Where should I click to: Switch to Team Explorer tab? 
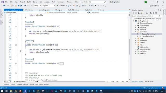[149, 81]
